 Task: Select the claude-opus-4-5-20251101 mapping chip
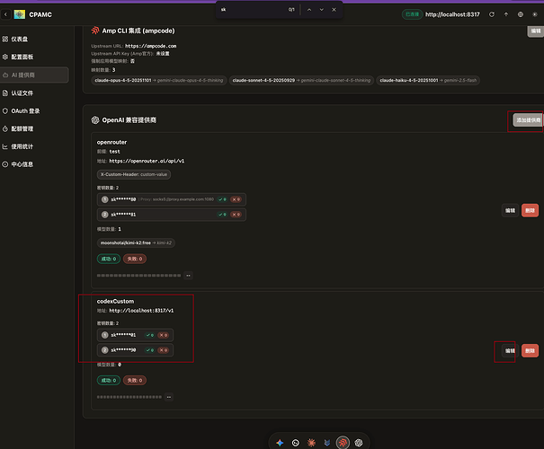159,81
